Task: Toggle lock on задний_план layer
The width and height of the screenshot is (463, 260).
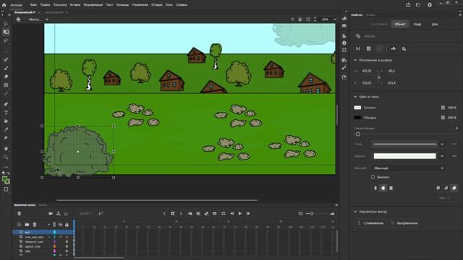Action: click(x=67, y=246)
